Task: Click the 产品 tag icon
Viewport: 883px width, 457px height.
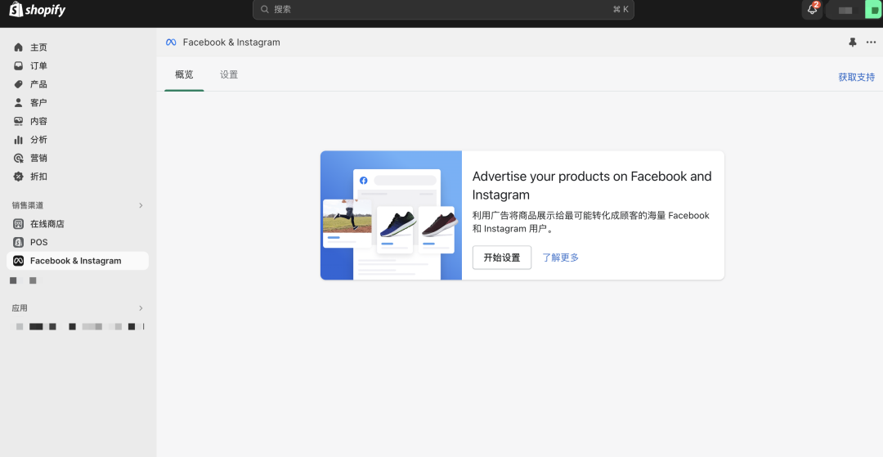Action: pyautogui.click(x=19, y=84)
